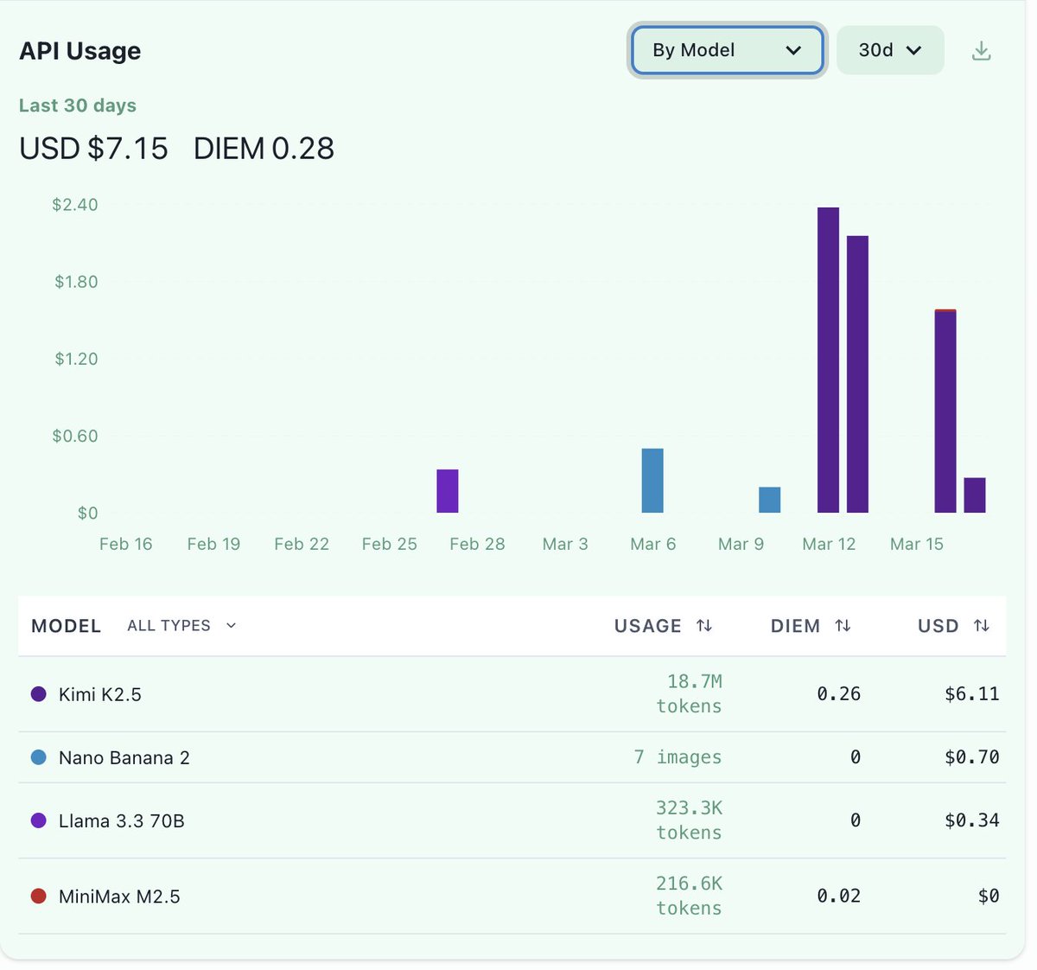Click the 323.3K tokens usage value
The height and width of the screenshot is (970, 1037).
coord(689,820)
